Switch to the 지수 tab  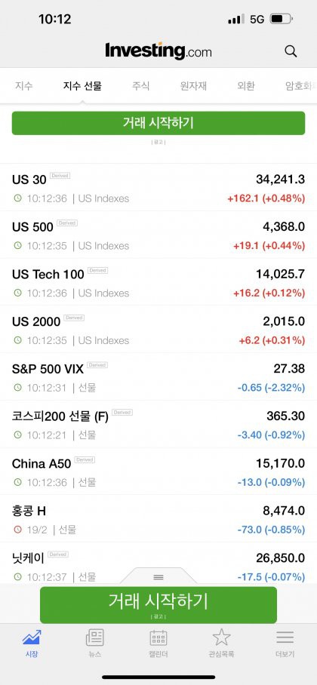(x=24, y=86)
